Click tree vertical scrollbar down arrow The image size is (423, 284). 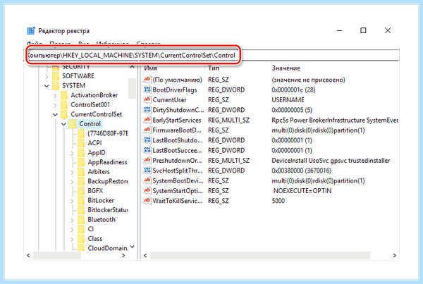pyautogui.click(x=132, y=247)
